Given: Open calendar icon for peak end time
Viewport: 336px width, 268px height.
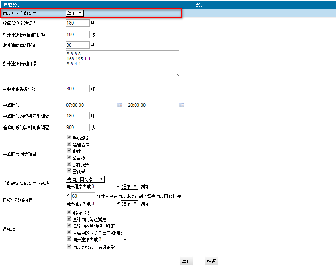Looking at the screenshot, I should pos(182,105).
